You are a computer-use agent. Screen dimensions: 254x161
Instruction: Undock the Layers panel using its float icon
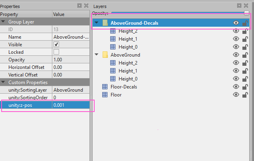point(239,6)
